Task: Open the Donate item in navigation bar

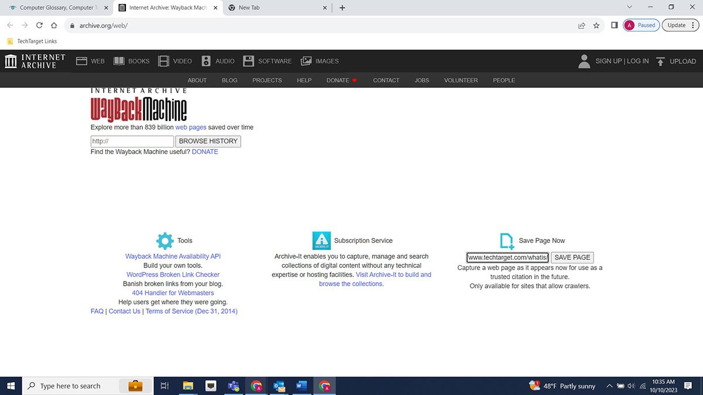Action: 338,80
